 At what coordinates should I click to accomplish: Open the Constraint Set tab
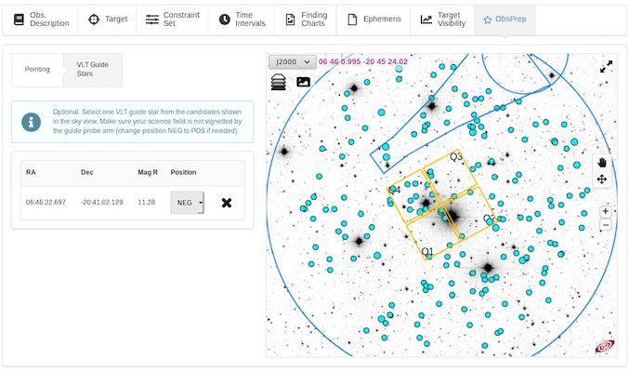pos(172,20)
